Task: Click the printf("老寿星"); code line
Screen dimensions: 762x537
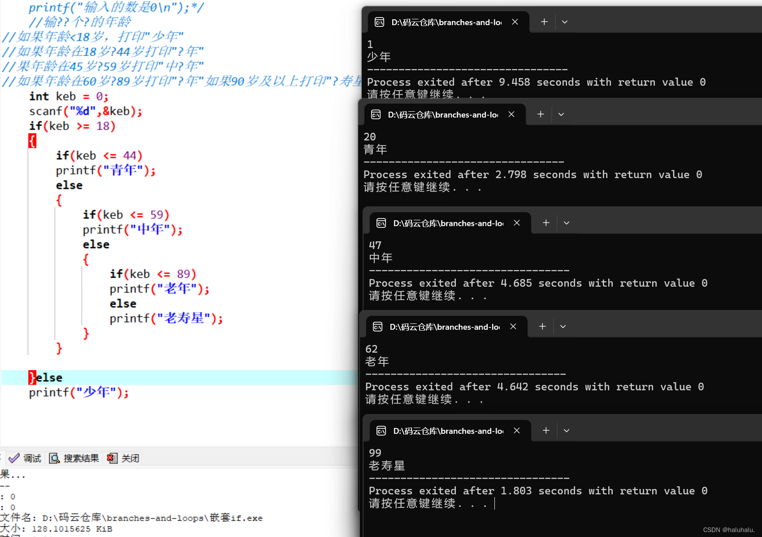Action: pyautogui.click(x=166, y=319)
